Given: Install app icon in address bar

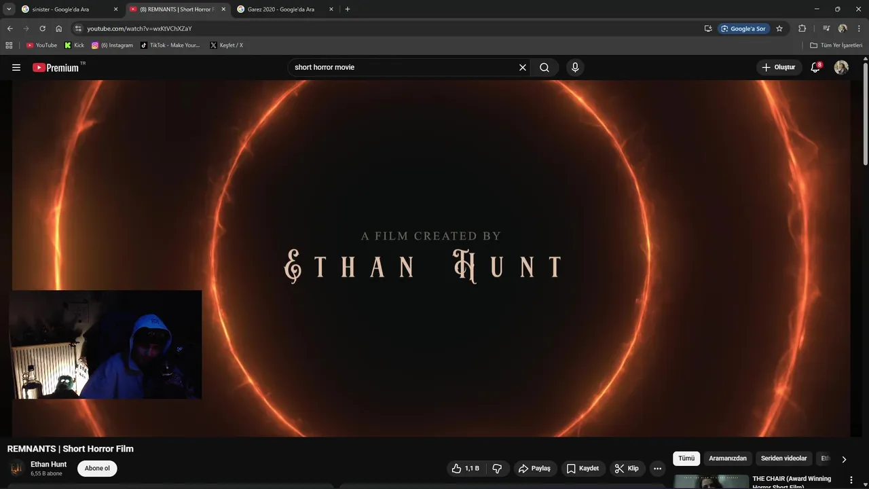Looking at the screenshot, I should coord(708,29).
